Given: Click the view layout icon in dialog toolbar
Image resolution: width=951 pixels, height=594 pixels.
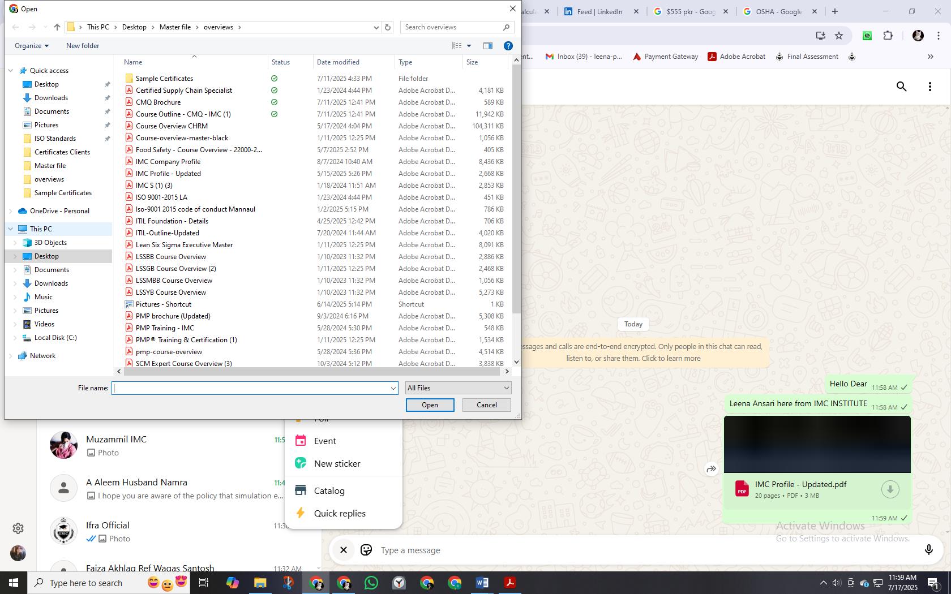Looking at the screenshot, I should pos(457,46).
